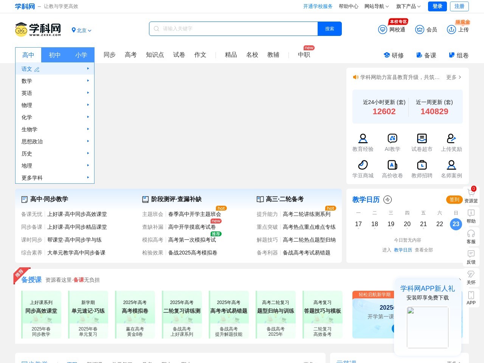Open the 关怀 sidebar icon
The image size is (484, 363).
tap(471, 274)
